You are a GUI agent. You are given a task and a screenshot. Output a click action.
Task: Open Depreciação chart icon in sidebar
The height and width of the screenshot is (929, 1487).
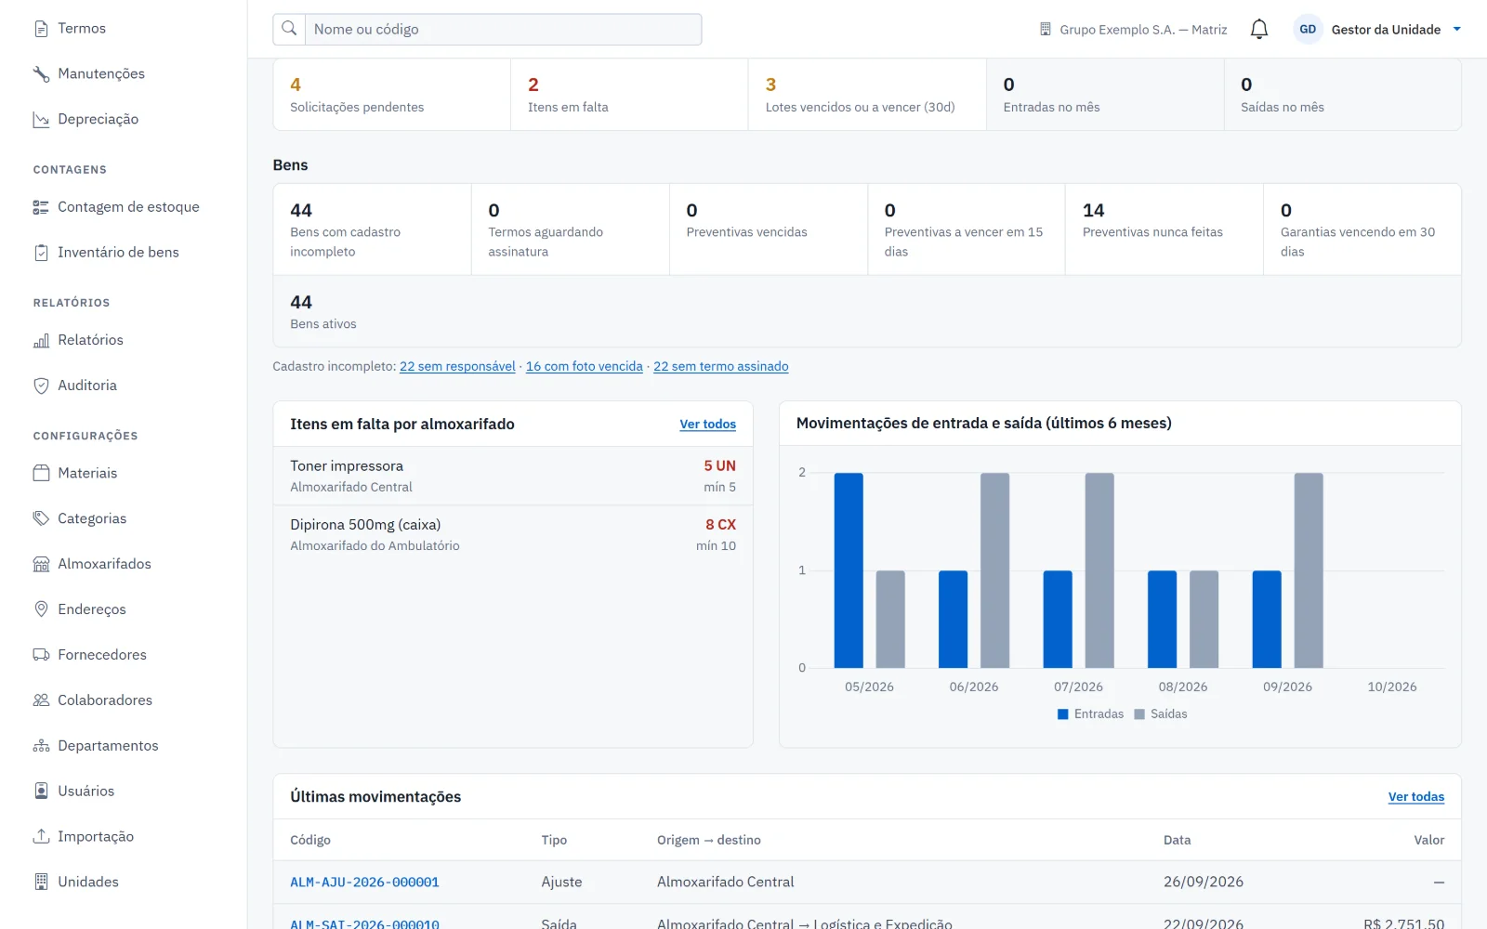(x=41, y=120)
